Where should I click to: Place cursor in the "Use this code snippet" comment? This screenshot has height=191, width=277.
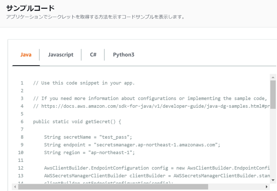[84, 83]
